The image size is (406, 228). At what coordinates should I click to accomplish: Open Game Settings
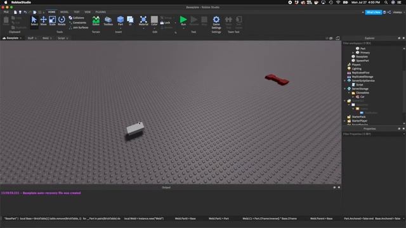(216, 22)
